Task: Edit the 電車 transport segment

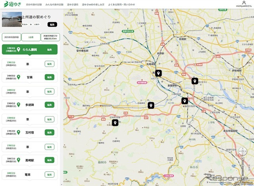Action: [x=49, y=174]
